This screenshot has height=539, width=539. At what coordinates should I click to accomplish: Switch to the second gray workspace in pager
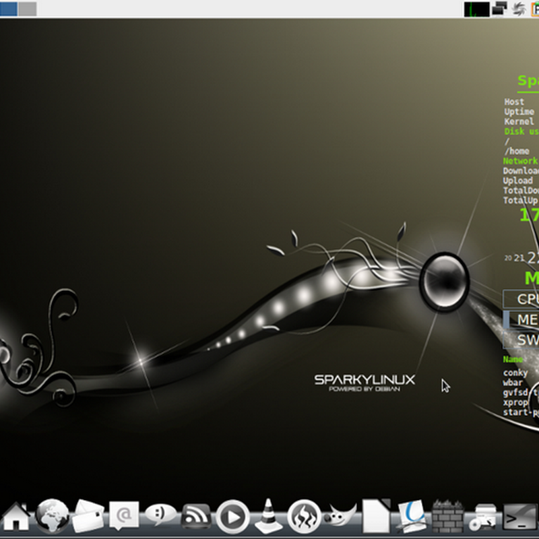[x=28, y=9]
